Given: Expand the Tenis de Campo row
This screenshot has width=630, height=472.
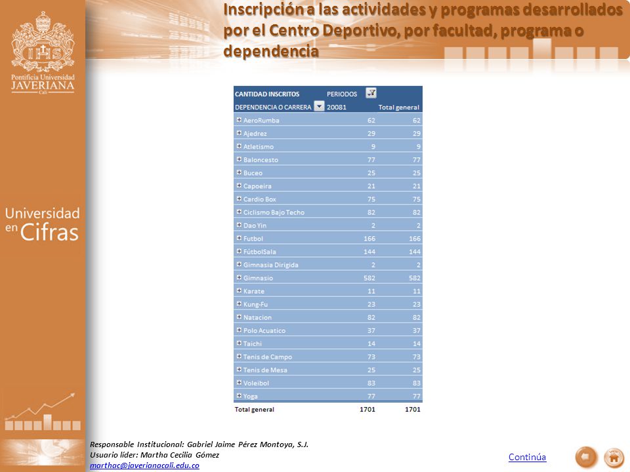Looking at the screenshot, I should pos(239,357).
